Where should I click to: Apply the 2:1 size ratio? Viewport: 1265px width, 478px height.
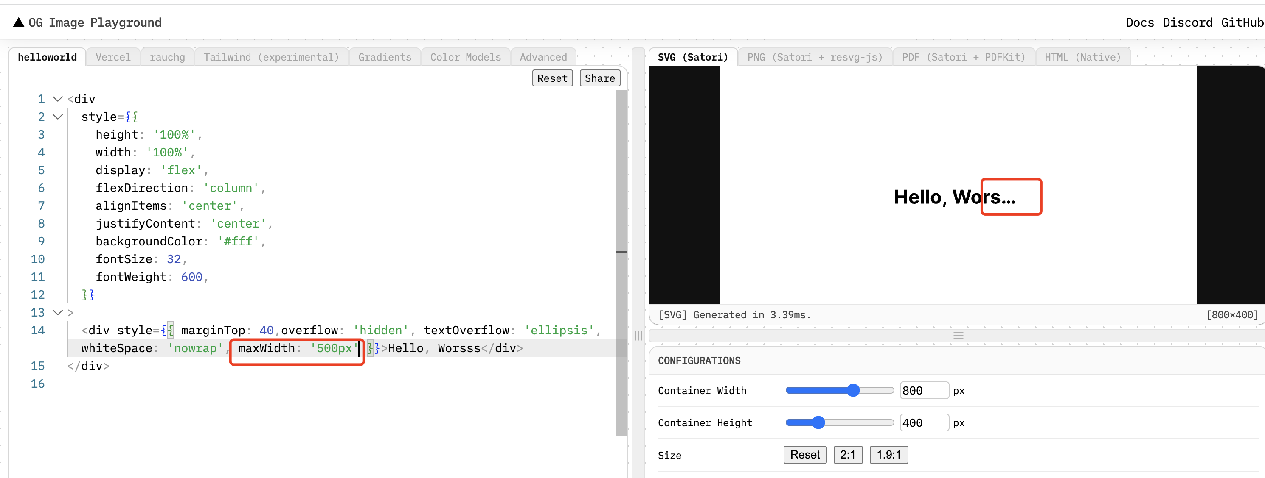[848, 454]
